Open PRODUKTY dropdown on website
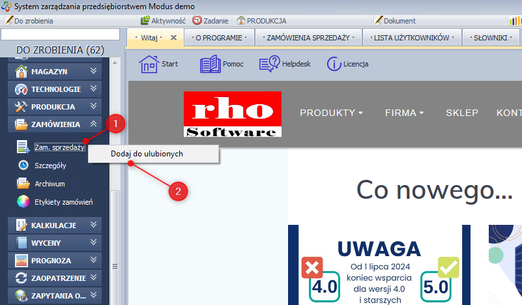 click(331, 113)
